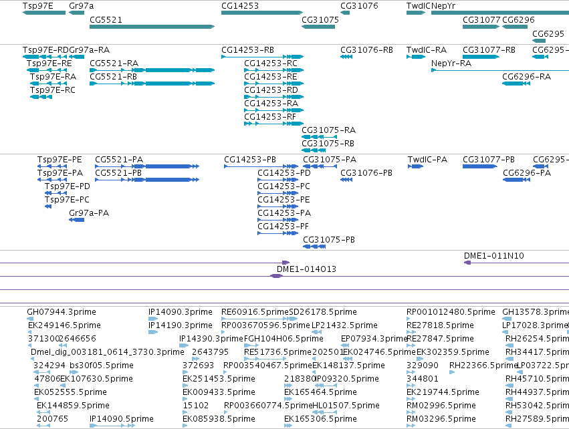Click the Gr97a gene label
Screen dimensions: 569x429
coord(82,6)
